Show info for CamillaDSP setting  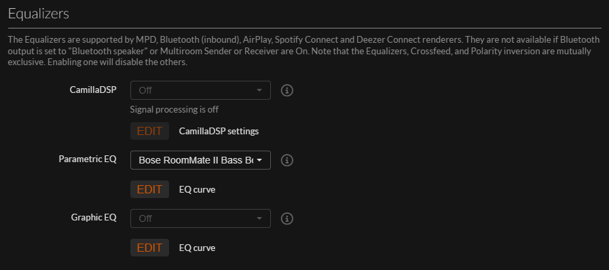click(x=287, y=90)
